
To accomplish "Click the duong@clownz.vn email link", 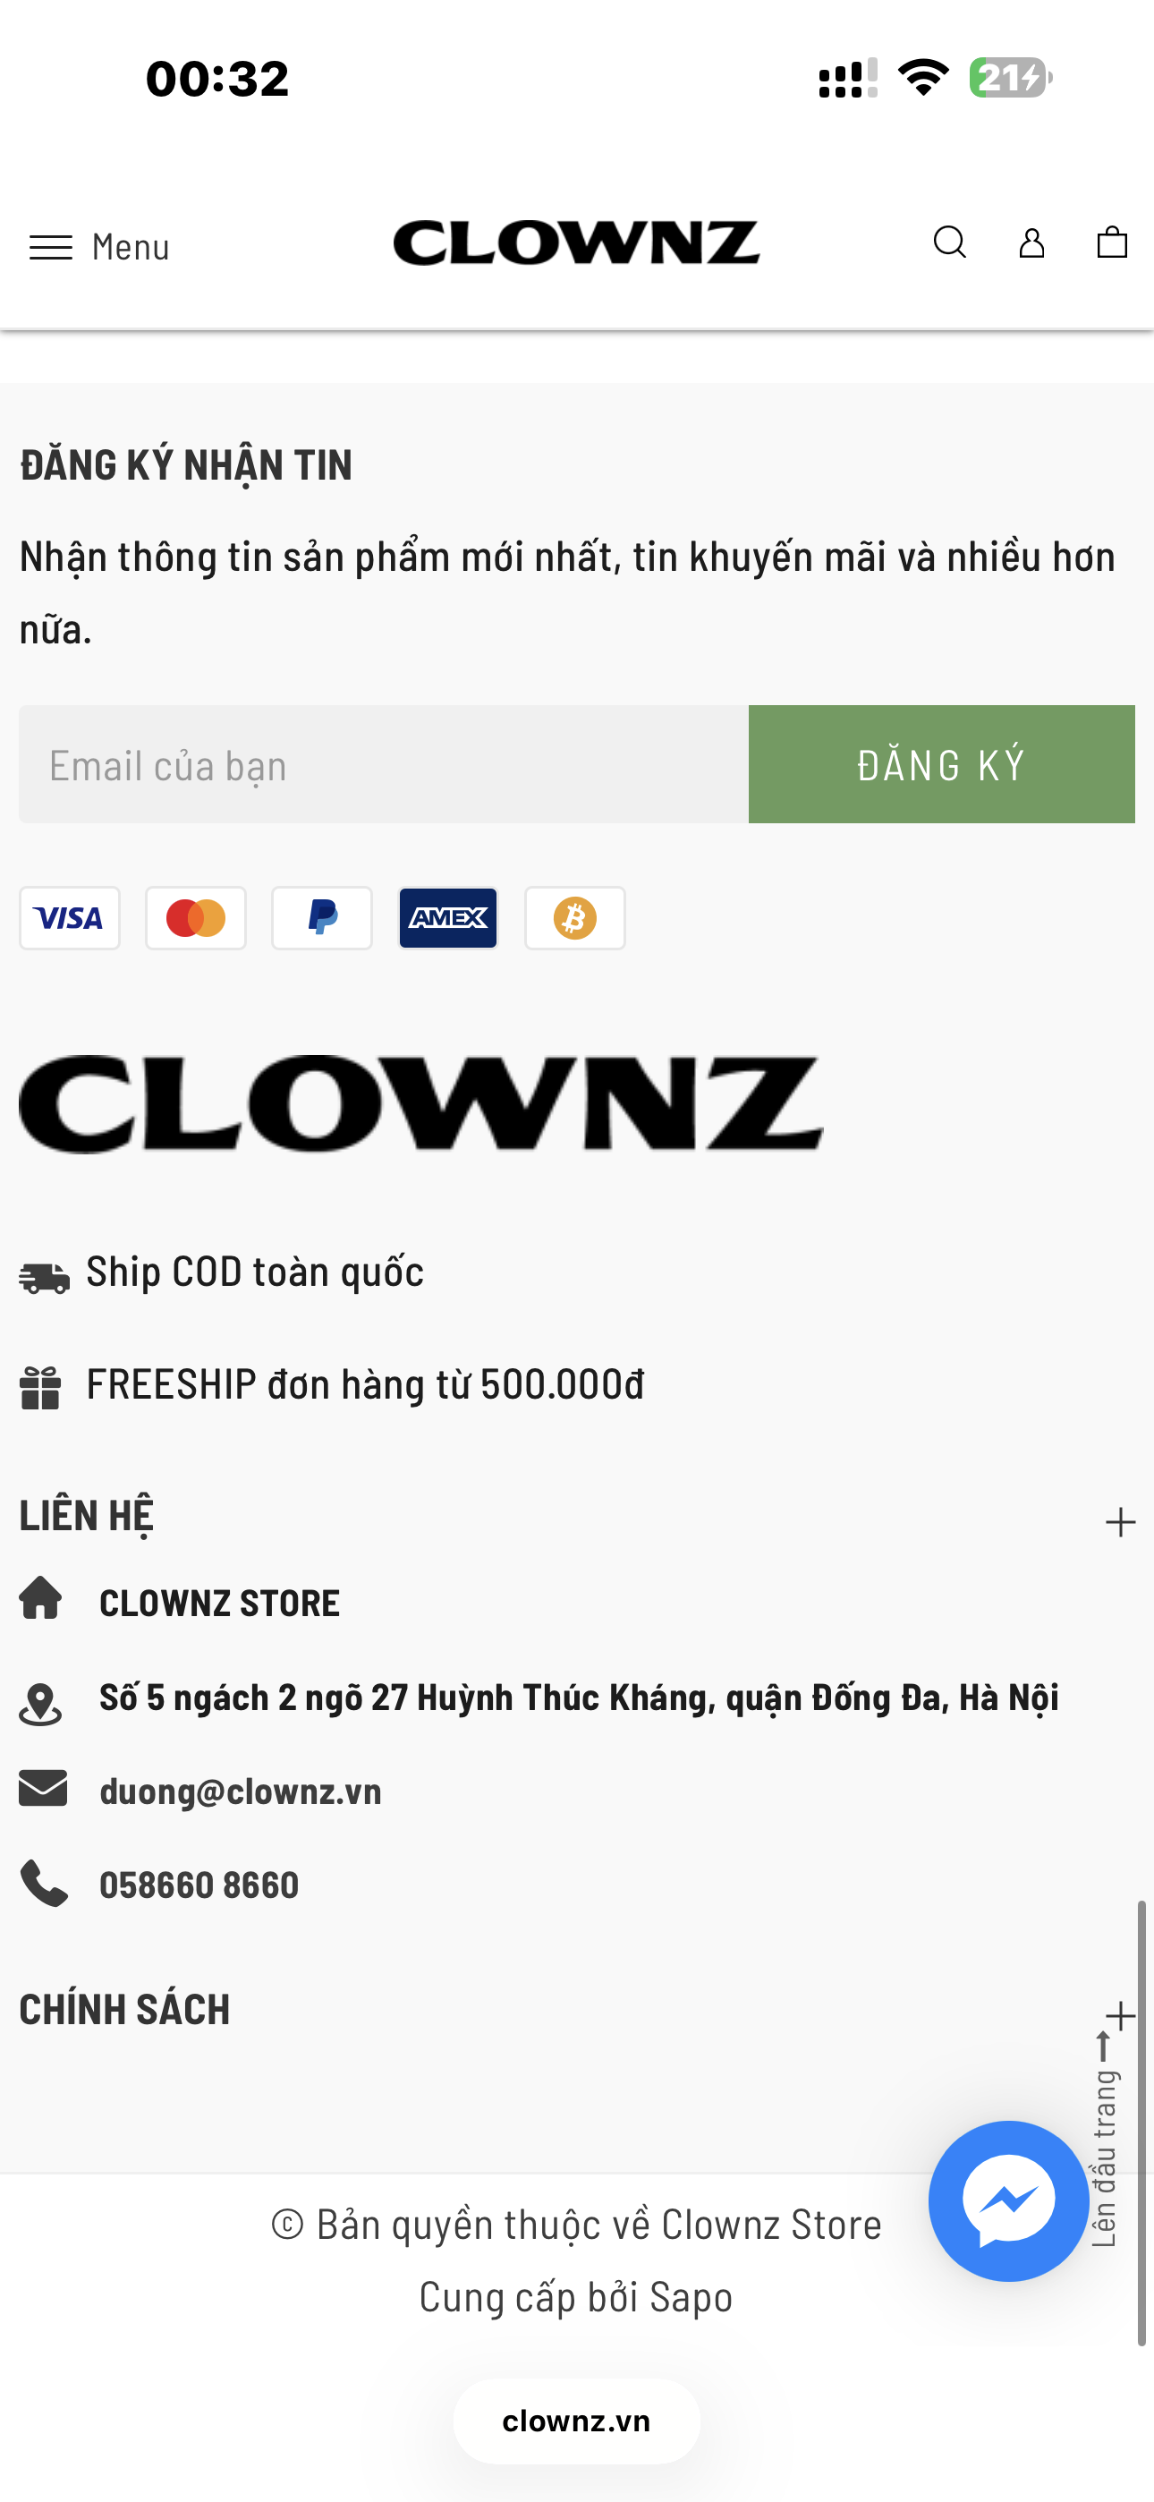I will (240, 1791).
